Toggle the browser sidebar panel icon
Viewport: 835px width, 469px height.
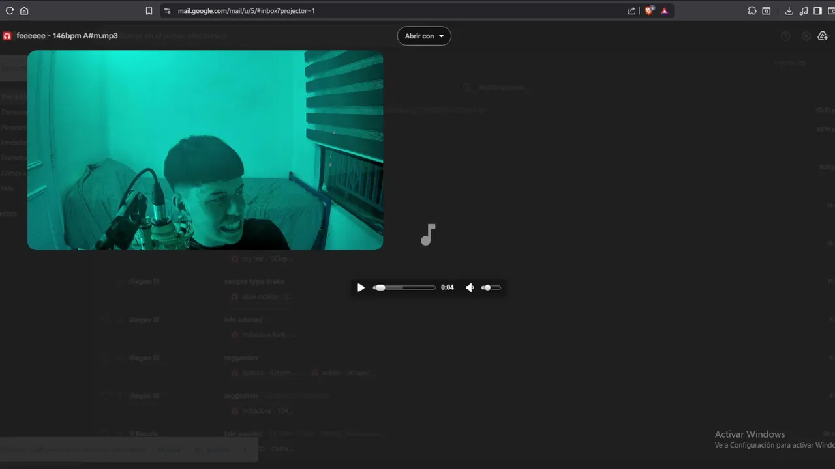click(817, 10)
